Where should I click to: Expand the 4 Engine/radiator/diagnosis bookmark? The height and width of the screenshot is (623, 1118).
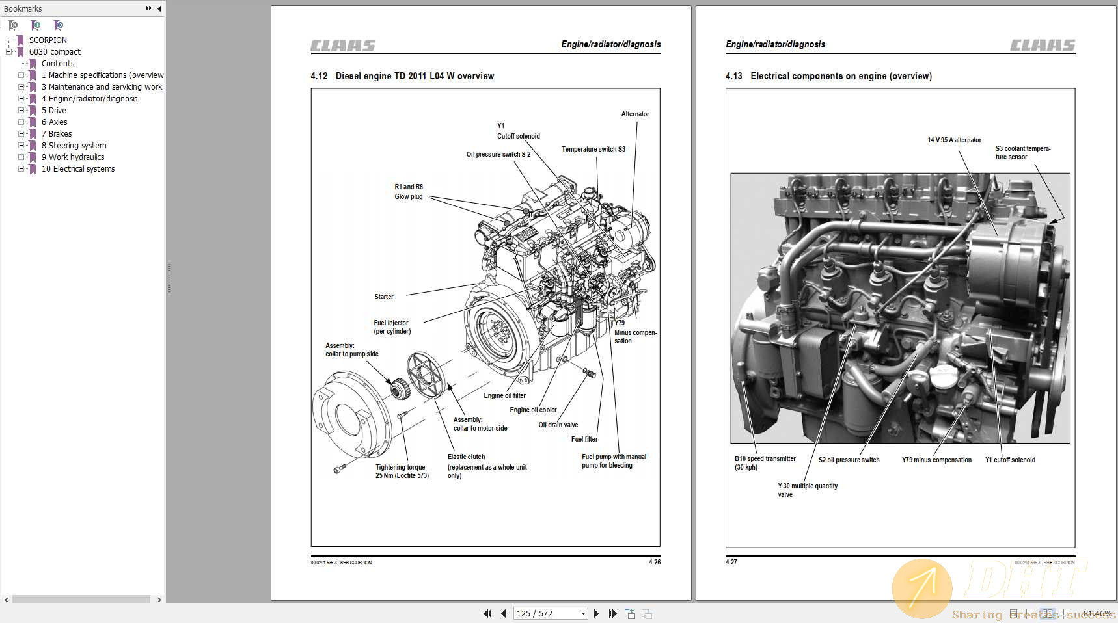pyautogui.click(x=21, y=99)
